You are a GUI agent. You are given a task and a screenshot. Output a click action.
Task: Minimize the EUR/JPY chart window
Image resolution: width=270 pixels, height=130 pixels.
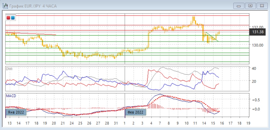click(x=239, y=6)
